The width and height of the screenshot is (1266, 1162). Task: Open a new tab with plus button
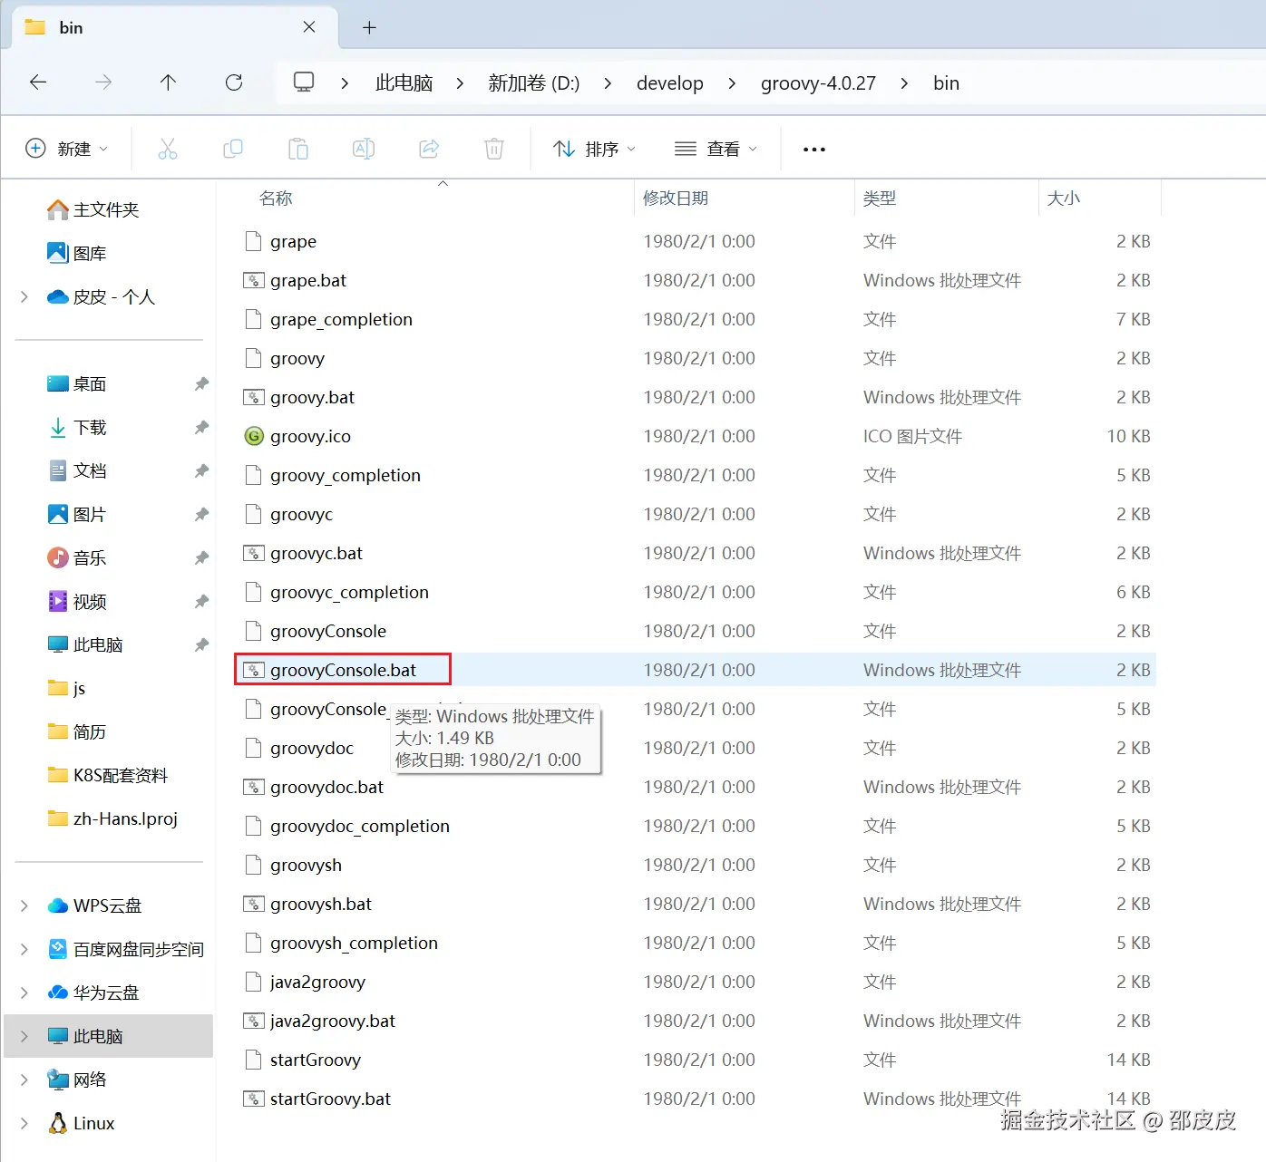[x=369, y=27]
